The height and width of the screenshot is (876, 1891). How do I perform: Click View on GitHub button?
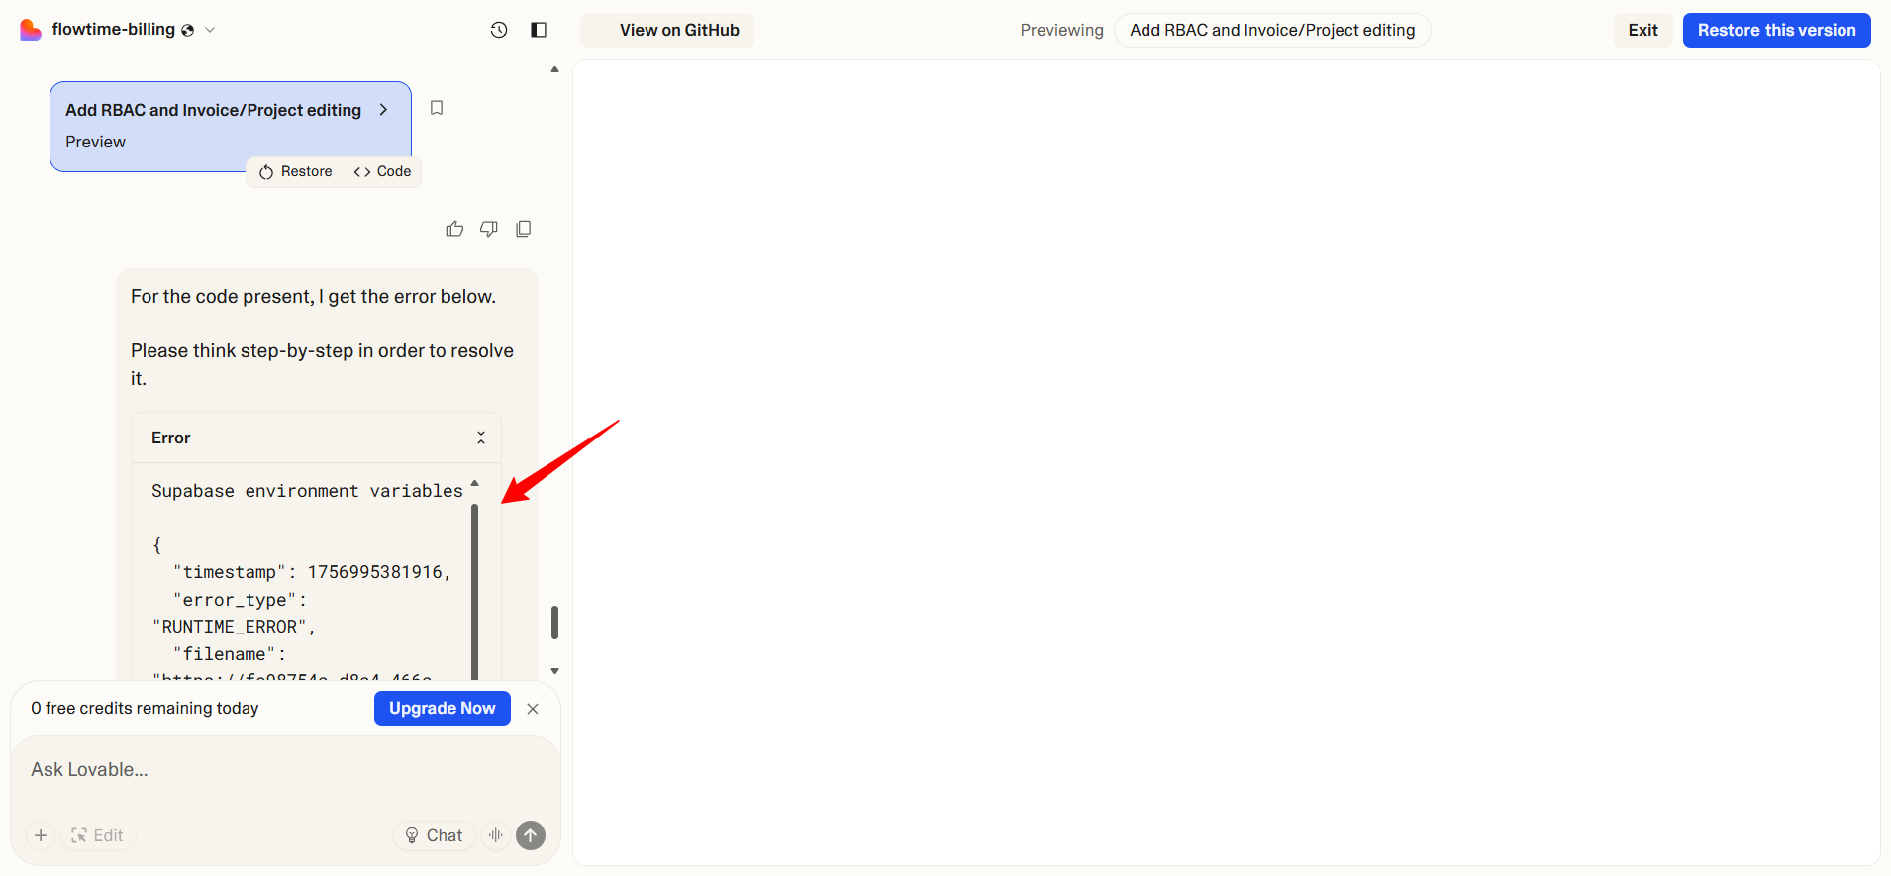coord(667,30)
